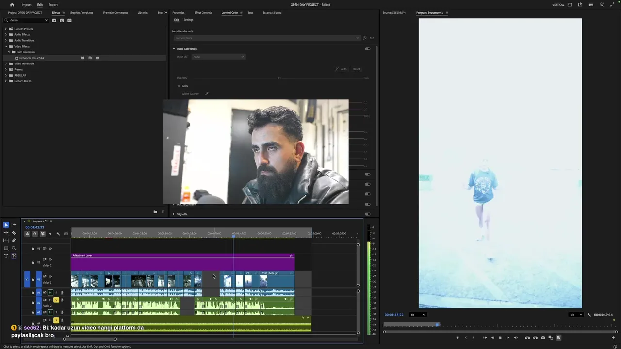Select the Slip tool
This screenshot has height=349, width=621.
[6, 240]
